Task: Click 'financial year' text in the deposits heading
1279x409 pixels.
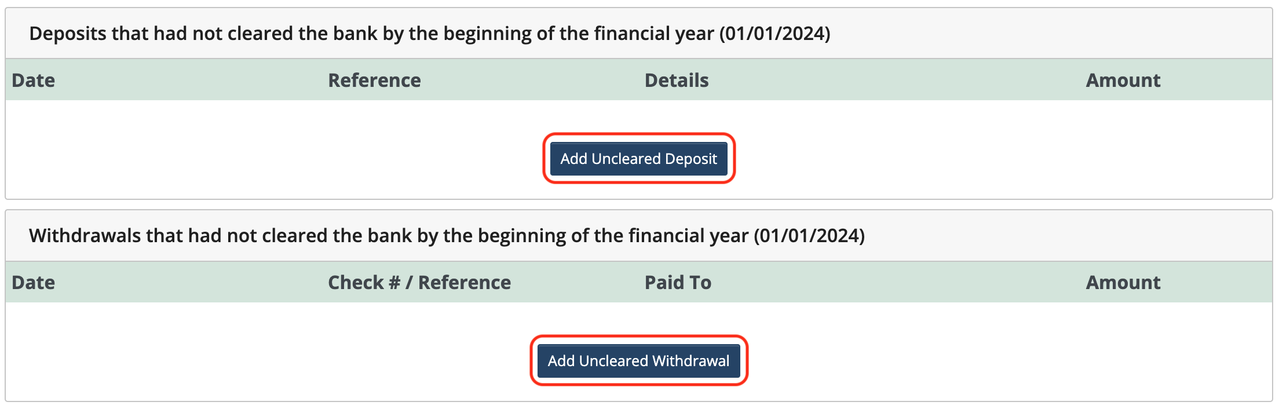Action: 654,34
